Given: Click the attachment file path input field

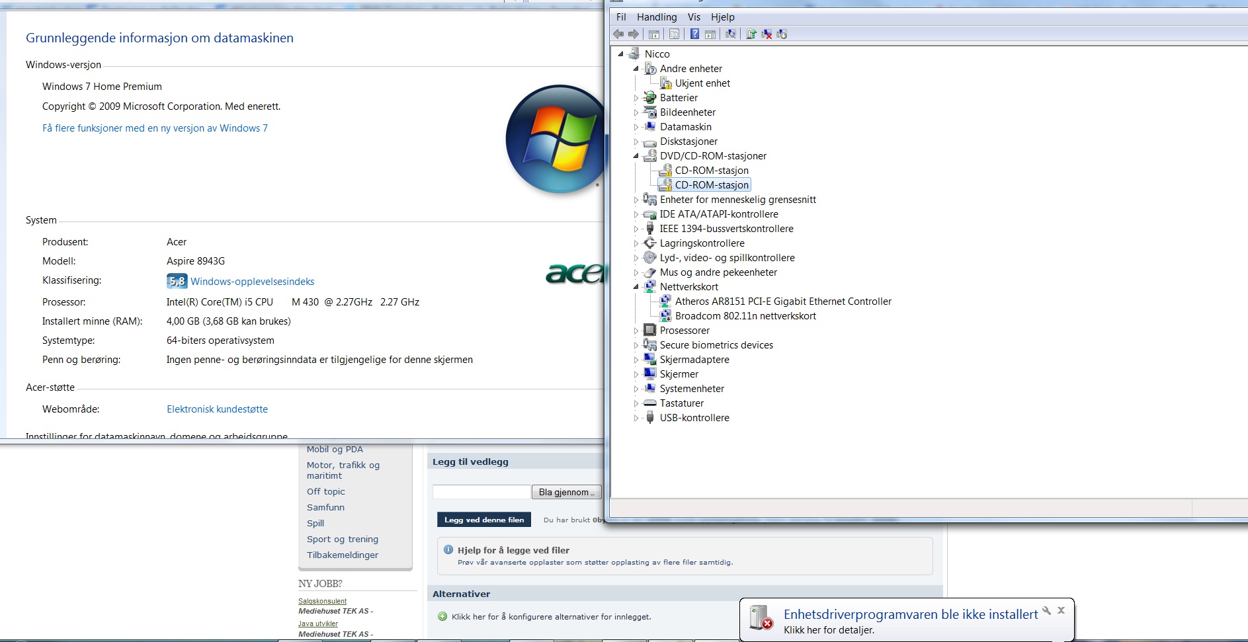Looking at the screenshot, I should (x=481, y=492).
